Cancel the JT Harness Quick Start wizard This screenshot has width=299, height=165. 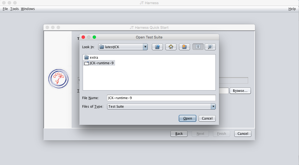point(243,133)
